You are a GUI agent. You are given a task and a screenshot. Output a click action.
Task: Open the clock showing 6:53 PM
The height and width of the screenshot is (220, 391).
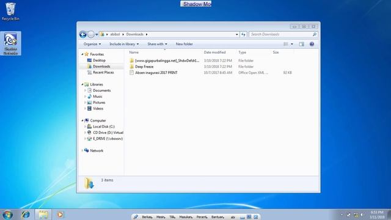click(x=377, y=215)
